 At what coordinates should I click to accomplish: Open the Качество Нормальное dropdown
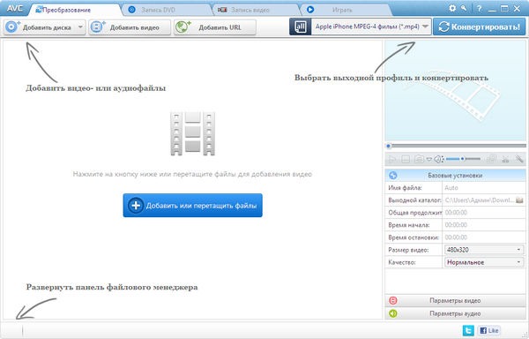pos(484,262)
